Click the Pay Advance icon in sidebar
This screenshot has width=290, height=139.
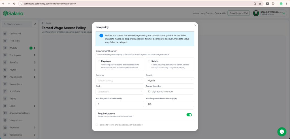tap(5, 77)
